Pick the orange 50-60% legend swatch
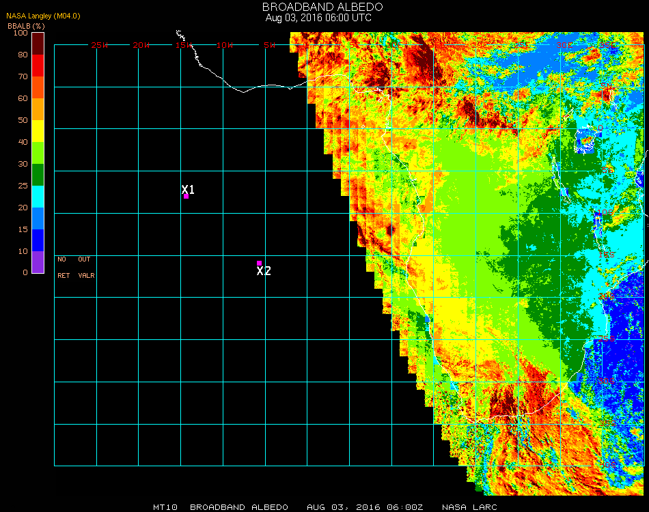Screen dimensions: 649x512 pos(38,109)
